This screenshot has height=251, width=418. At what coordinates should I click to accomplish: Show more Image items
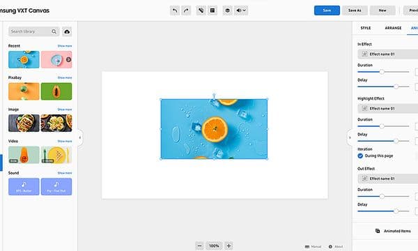tap(65, 109)
